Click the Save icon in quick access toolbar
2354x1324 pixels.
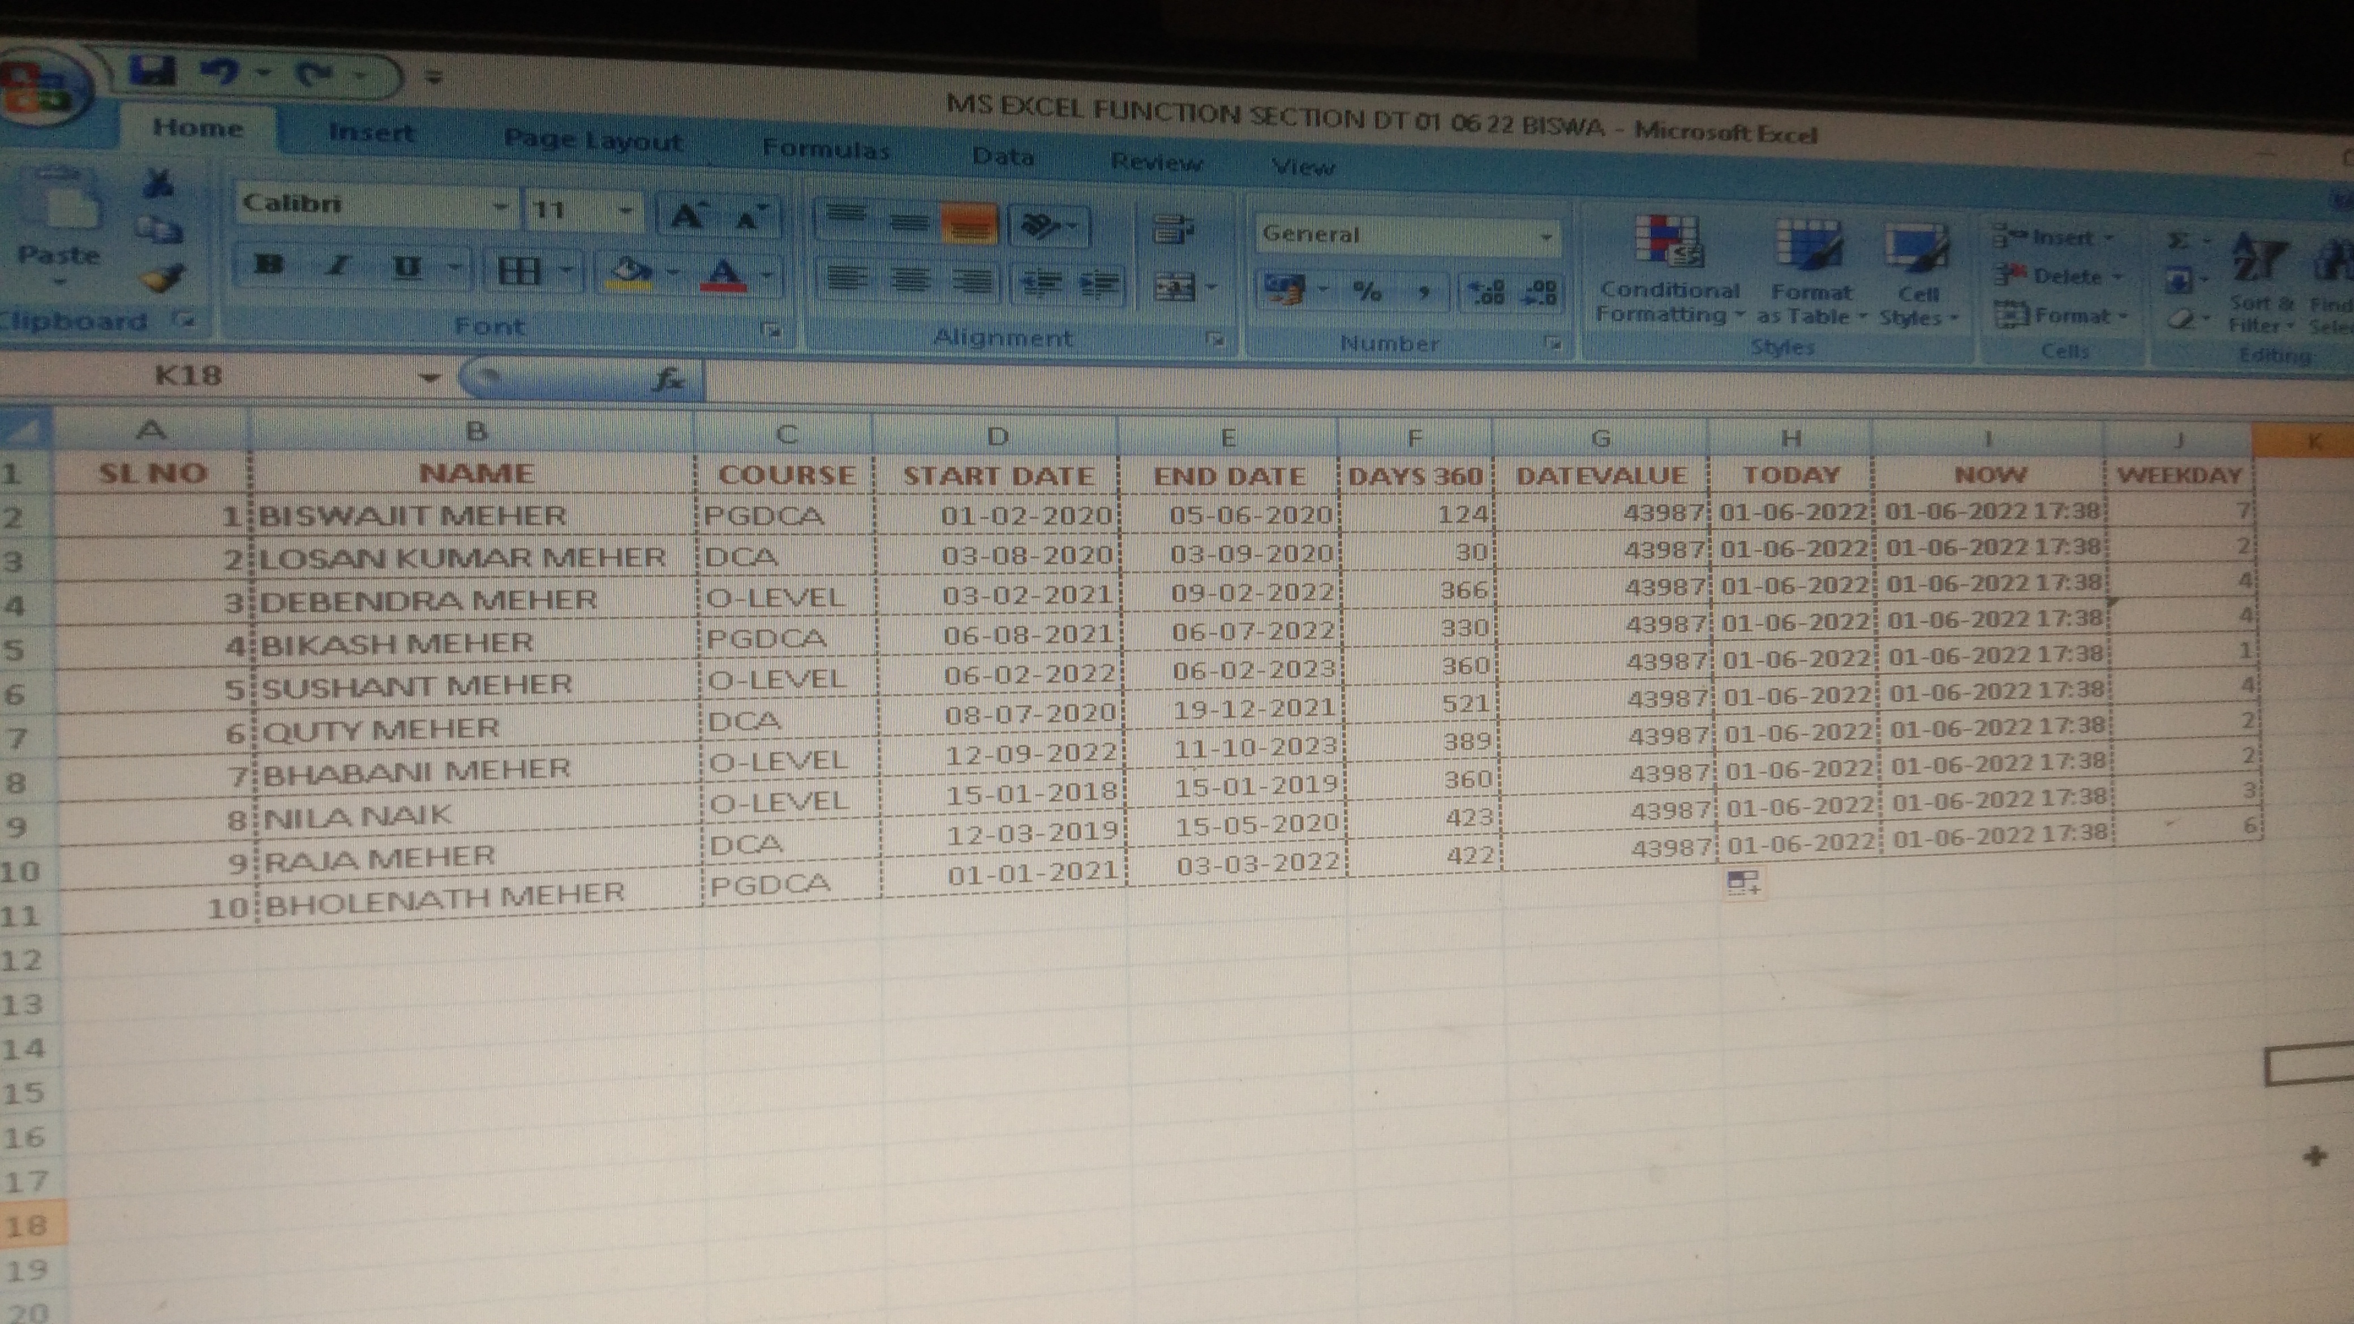[153, 70]
